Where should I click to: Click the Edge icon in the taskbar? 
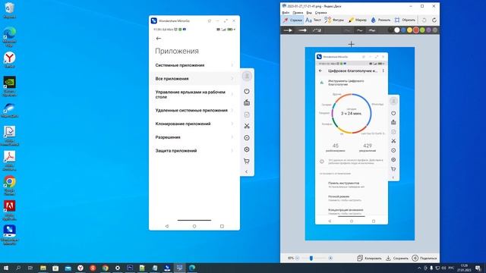192,268
